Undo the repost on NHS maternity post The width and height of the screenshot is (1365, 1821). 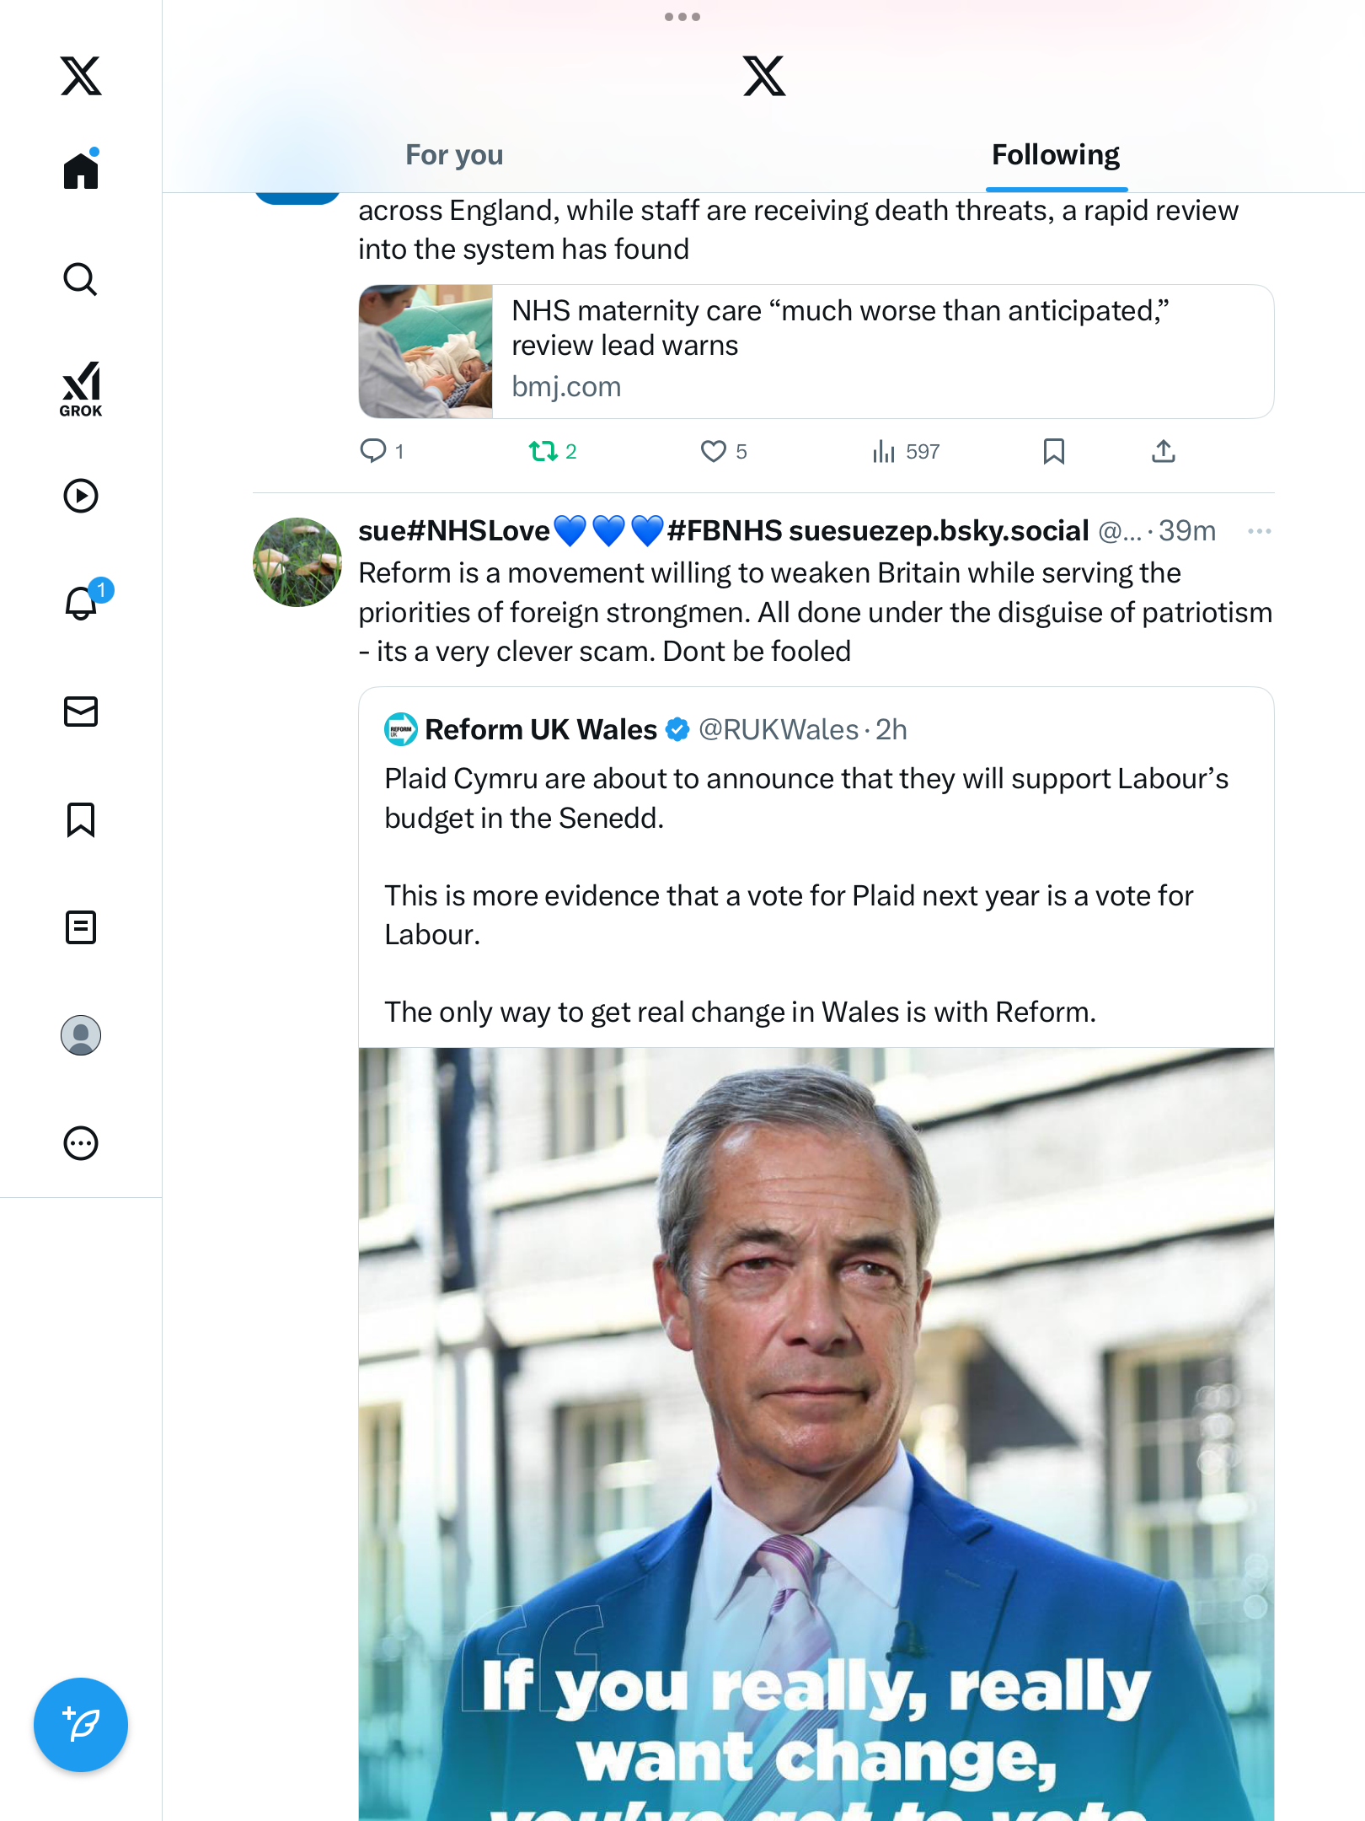click(543, 452)
